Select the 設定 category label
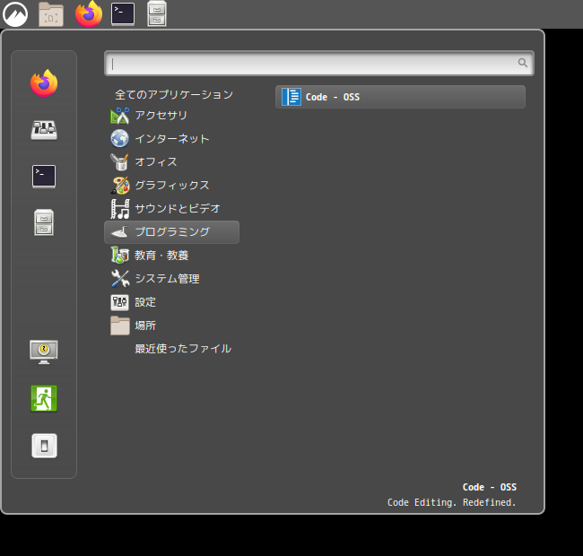 click(x=145, y=302)
